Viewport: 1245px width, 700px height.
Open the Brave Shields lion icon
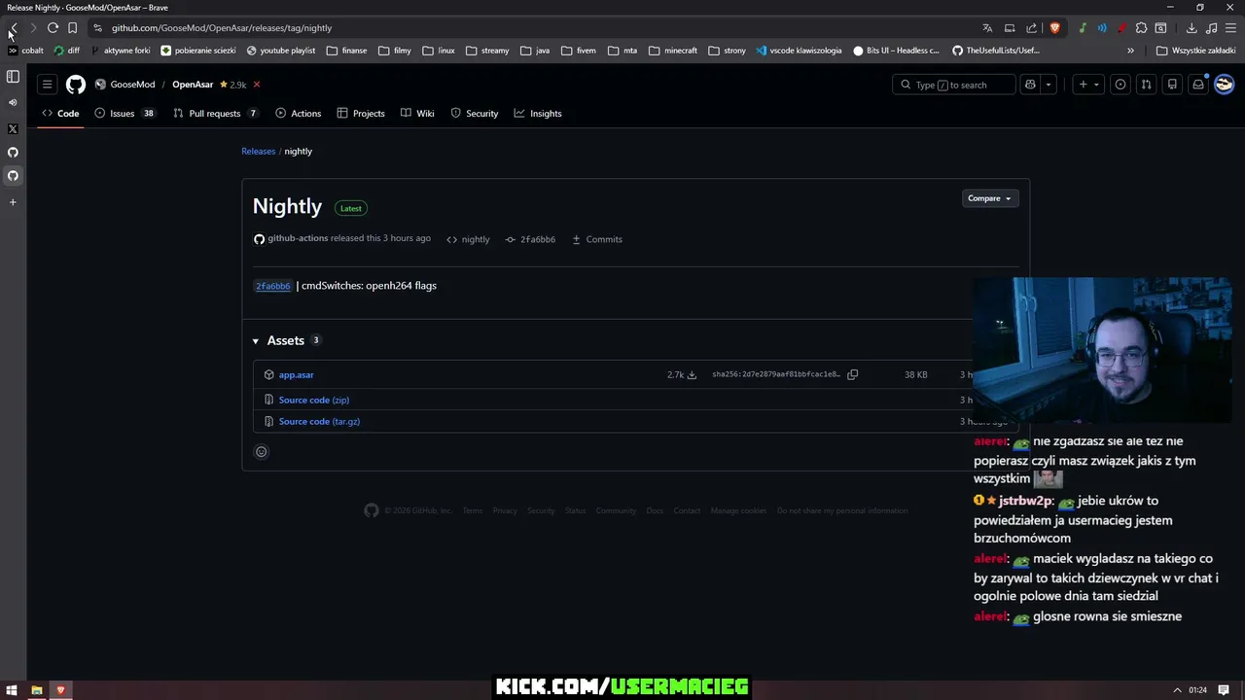[x=1054, y=28]
